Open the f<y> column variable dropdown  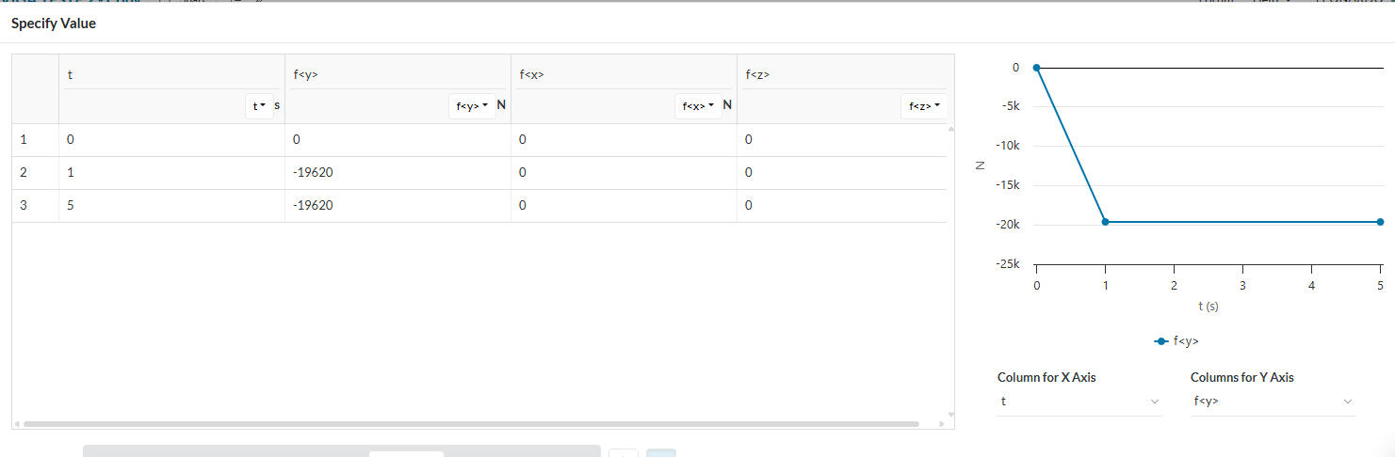(x=472, y=106)
